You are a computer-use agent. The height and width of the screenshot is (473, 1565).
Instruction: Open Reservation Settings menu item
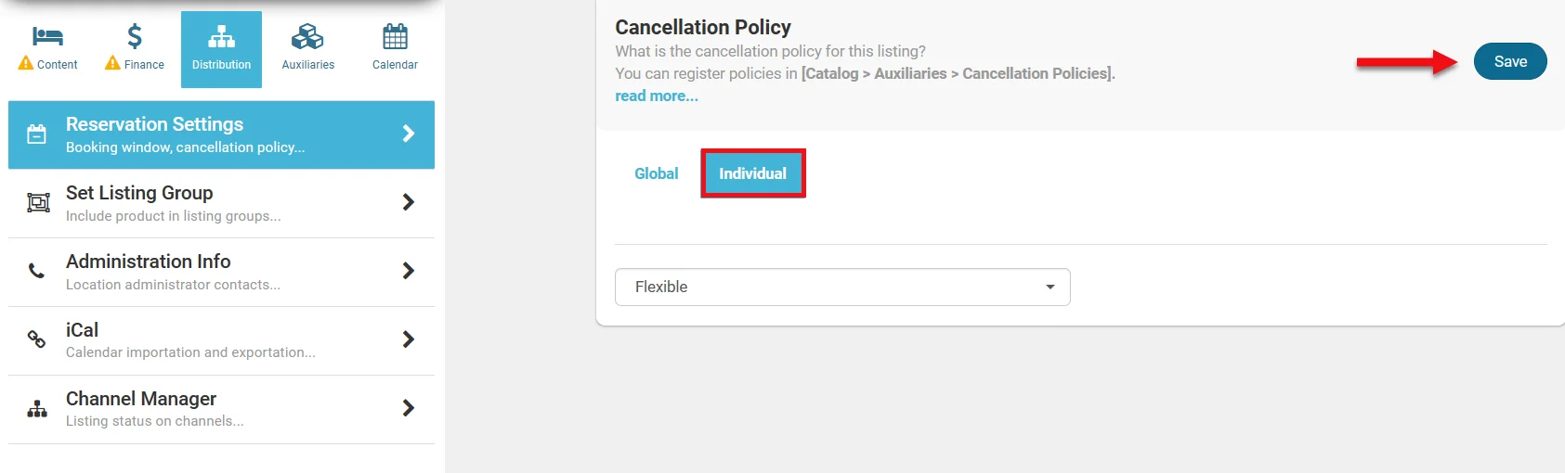click(x=154, y=125)
